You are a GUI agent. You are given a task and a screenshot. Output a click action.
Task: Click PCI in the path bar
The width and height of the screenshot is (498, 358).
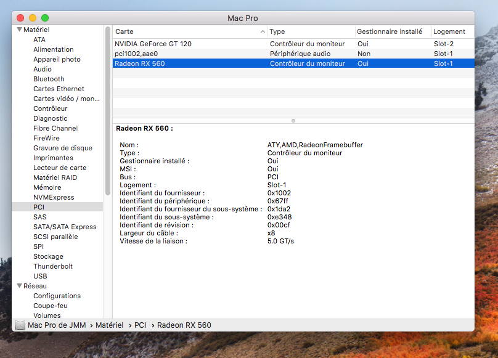140,325
